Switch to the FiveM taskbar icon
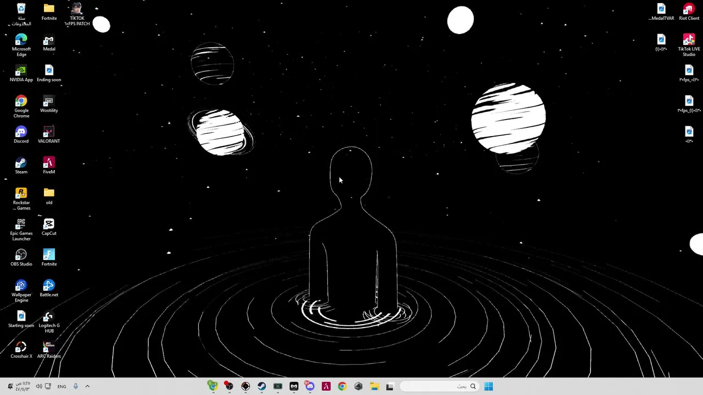Screen dimensions: 703x395 tap(326, 386)
